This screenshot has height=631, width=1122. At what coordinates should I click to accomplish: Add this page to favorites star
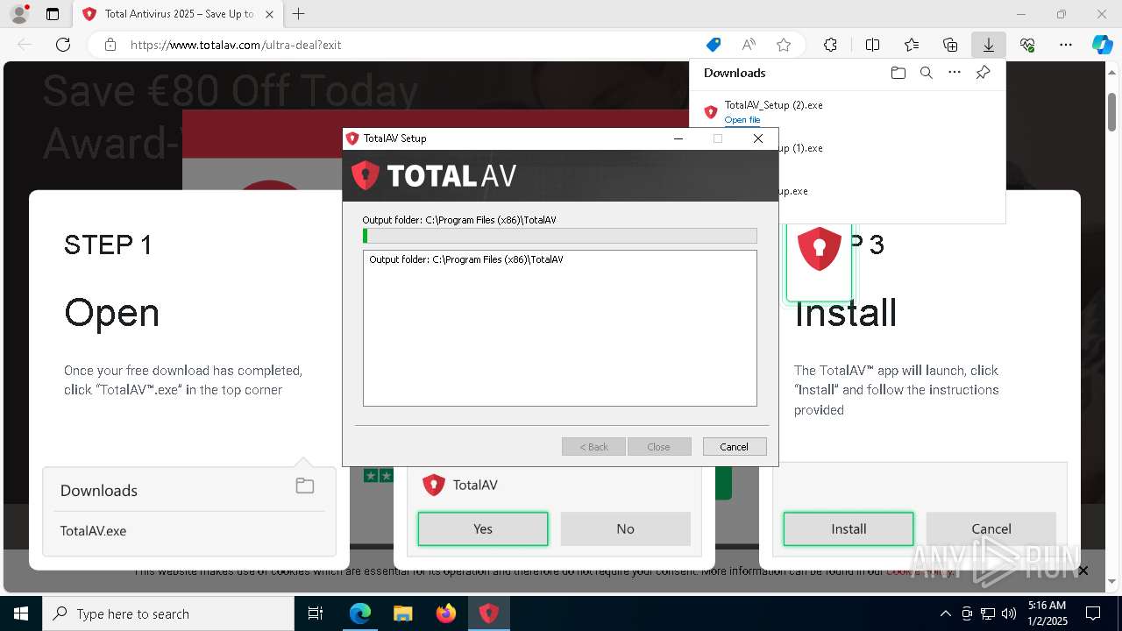(x=784, y=45)
